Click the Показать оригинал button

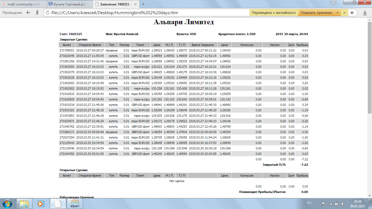pos(316,13)
